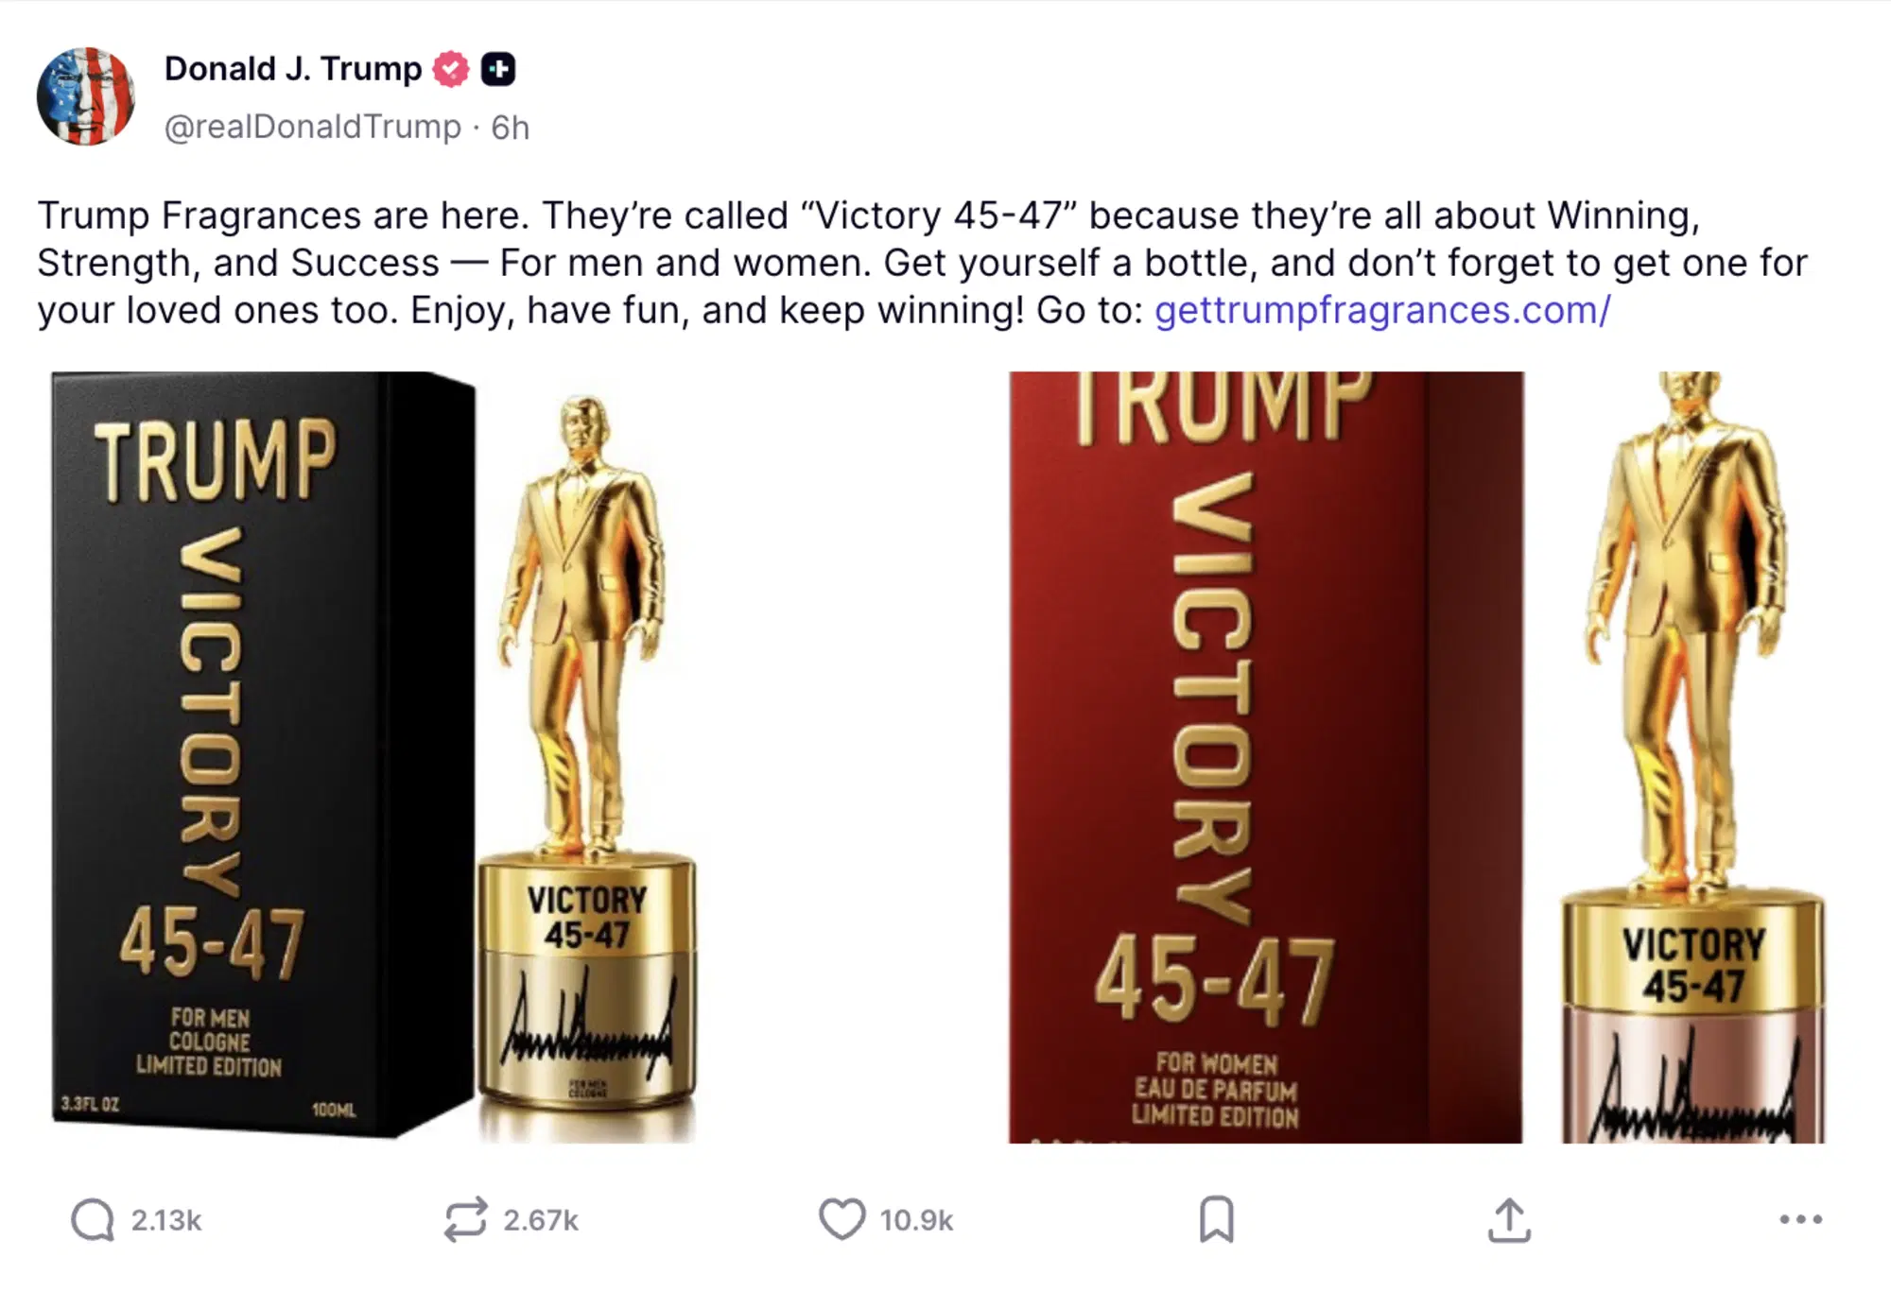Like the post with heart icon
This screenshot has width=1891, height=1292.
pyautogui.click(x=841, y=1219)
